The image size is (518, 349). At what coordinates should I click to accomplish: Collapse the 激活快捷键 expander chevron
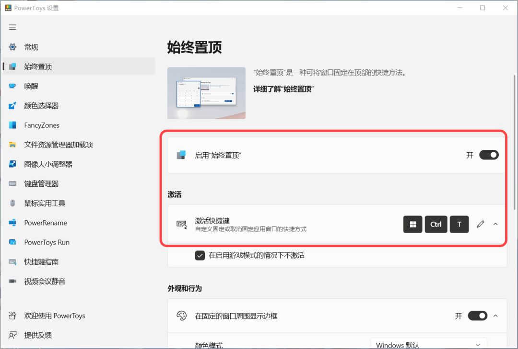point(495,225)
